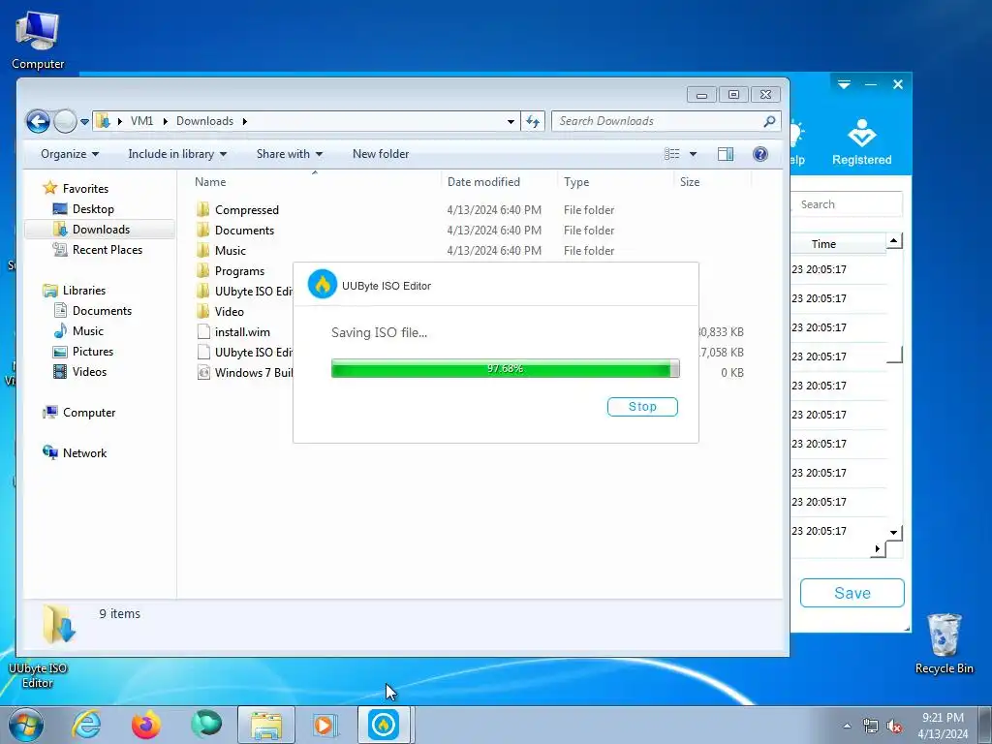Click the UUByte window Search field
The height and width of the screenshot is (744, 992).
847,204
